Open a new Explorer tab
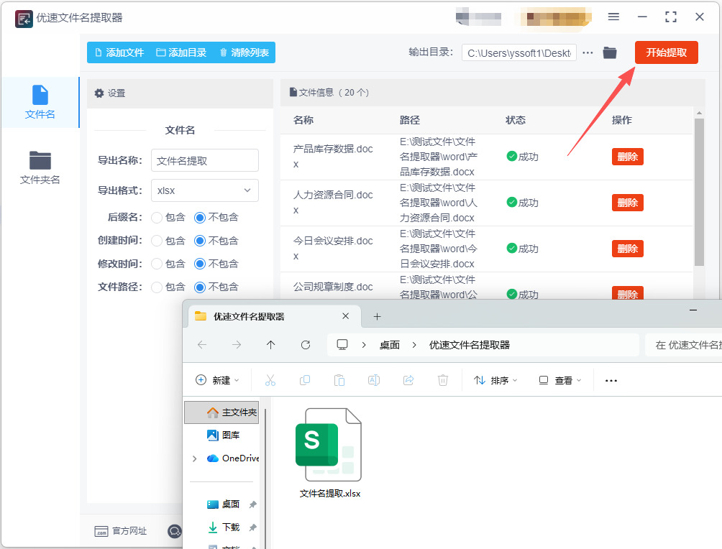This screenshot has width=722, height=549. [x=377, y=317]
